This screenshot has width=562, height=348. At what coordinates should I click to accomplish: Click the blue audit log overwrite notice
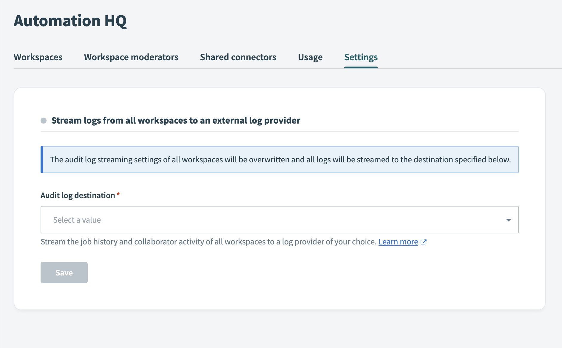point(280,160)
